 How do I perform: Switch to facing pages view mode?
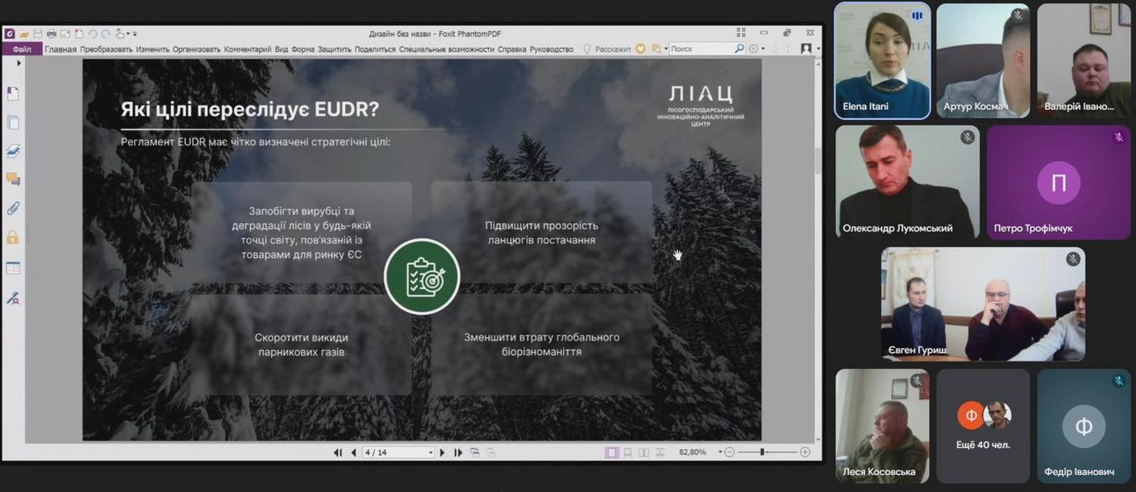click(x=644, y=453)
